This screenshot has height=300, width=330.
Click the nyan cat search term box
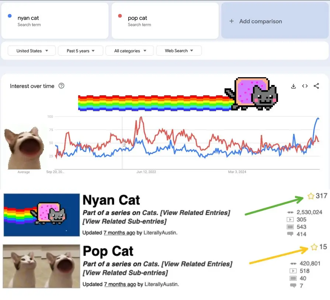[55, 21]
